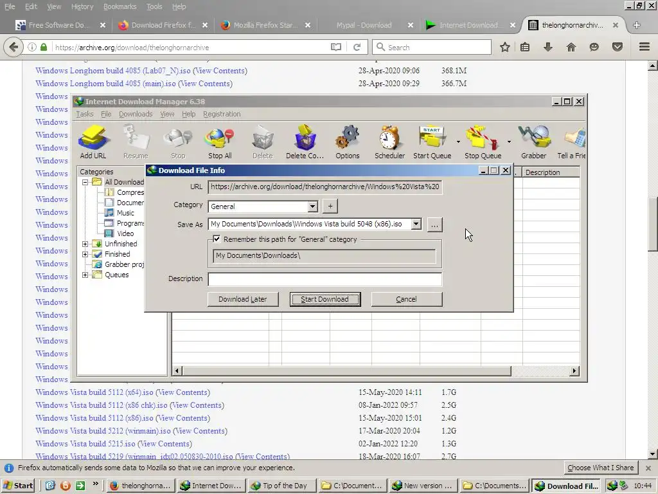658x494 pixels.
Task: Click the Start Queue icon
Action: point(432,142)
